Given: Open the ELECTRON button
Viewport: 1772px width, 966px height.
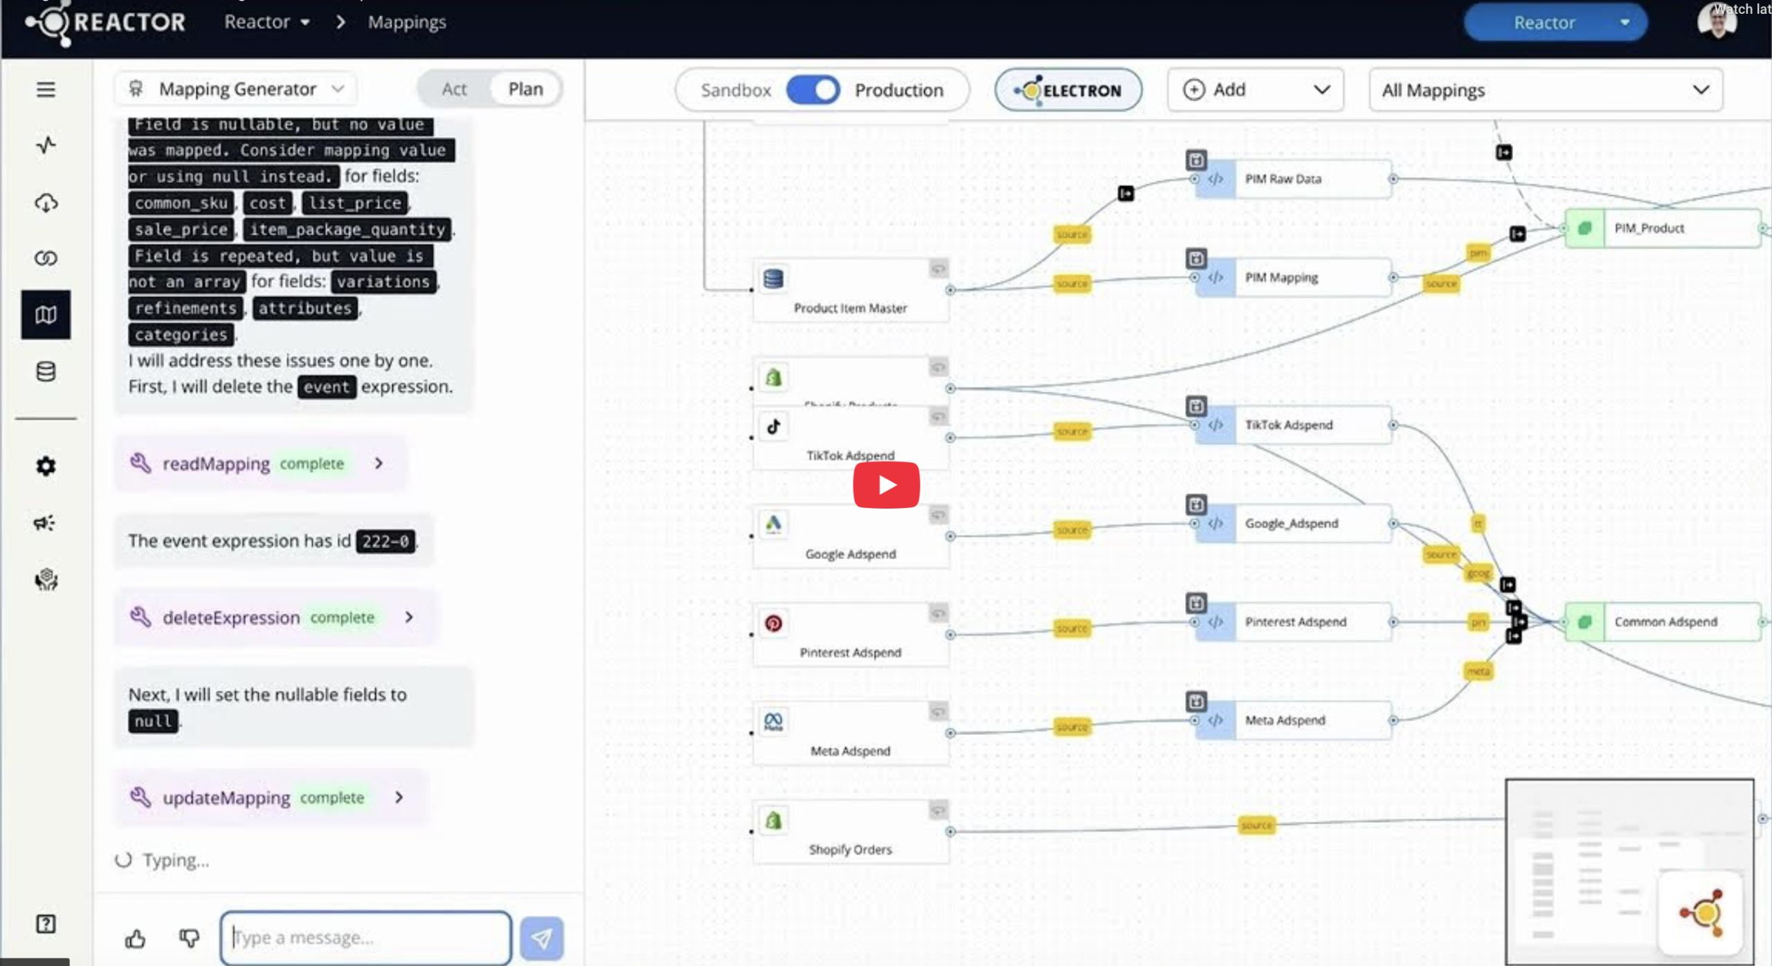Looking at the screenshot, I should (x=1068, y=90).
